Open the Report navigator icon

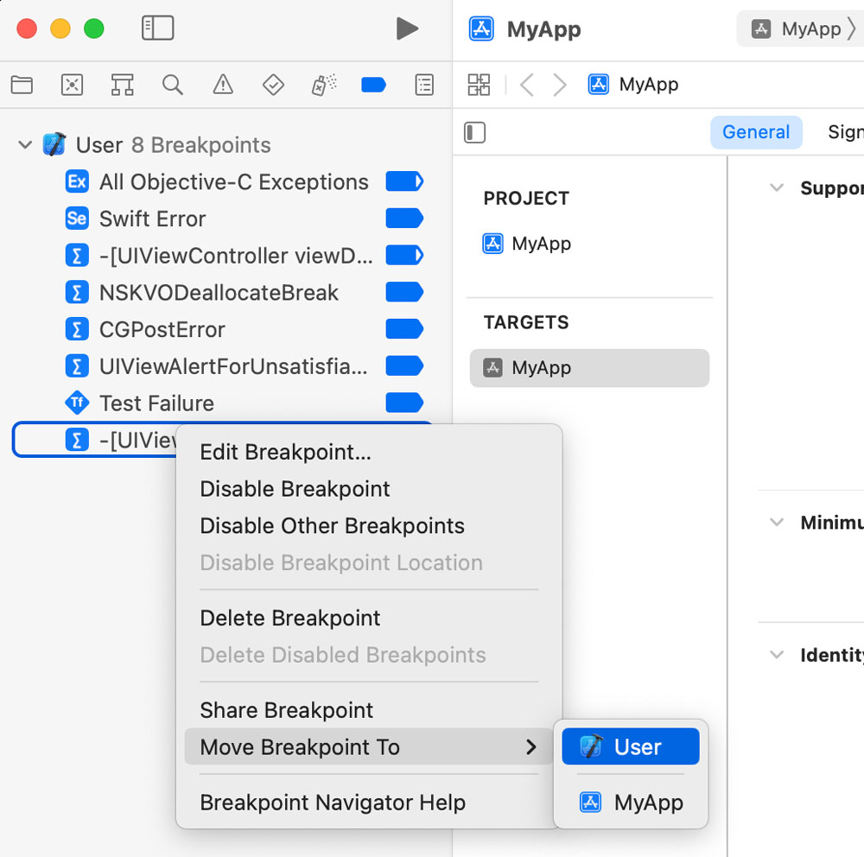tap(424, 85)
